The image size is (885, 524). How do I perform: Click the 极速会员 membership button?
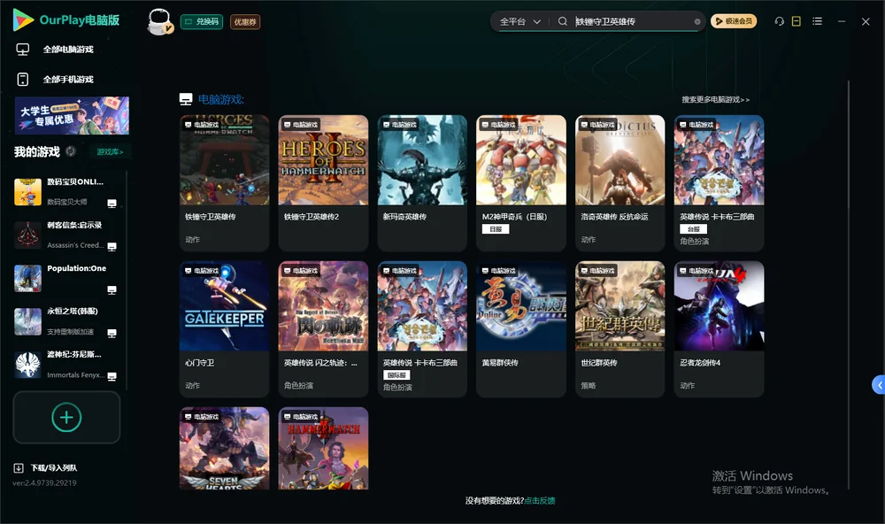coord(734,21)
